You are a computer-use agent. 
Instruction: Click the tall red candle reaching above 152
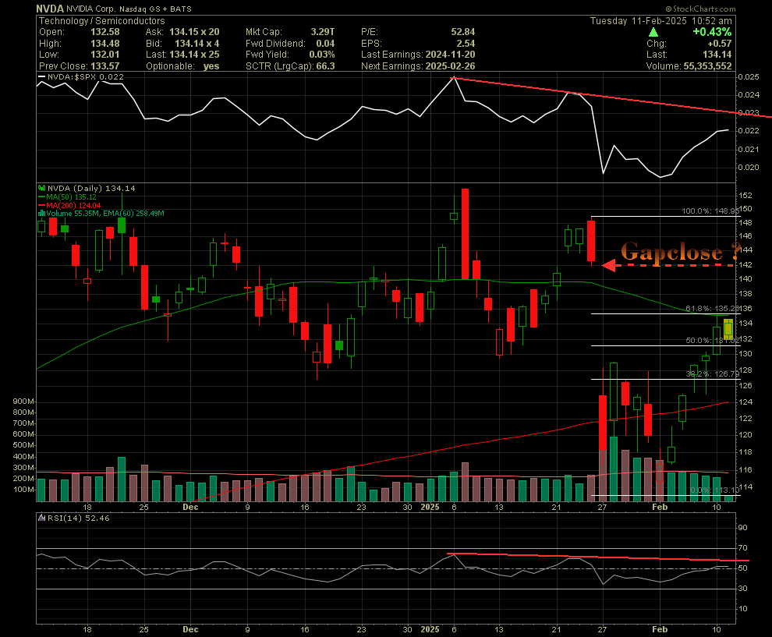(465, 234)
